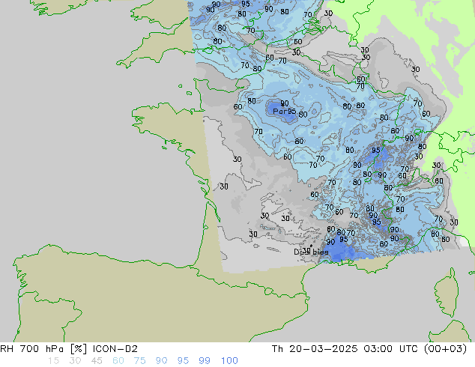The height and width of the screenshot is (367, 475).
Task: Select legend value 60 in the color scale
Action: point(118,361)
